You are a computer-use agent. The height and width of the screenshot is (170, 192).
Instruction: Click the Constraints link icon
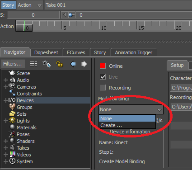click(12, 93)
